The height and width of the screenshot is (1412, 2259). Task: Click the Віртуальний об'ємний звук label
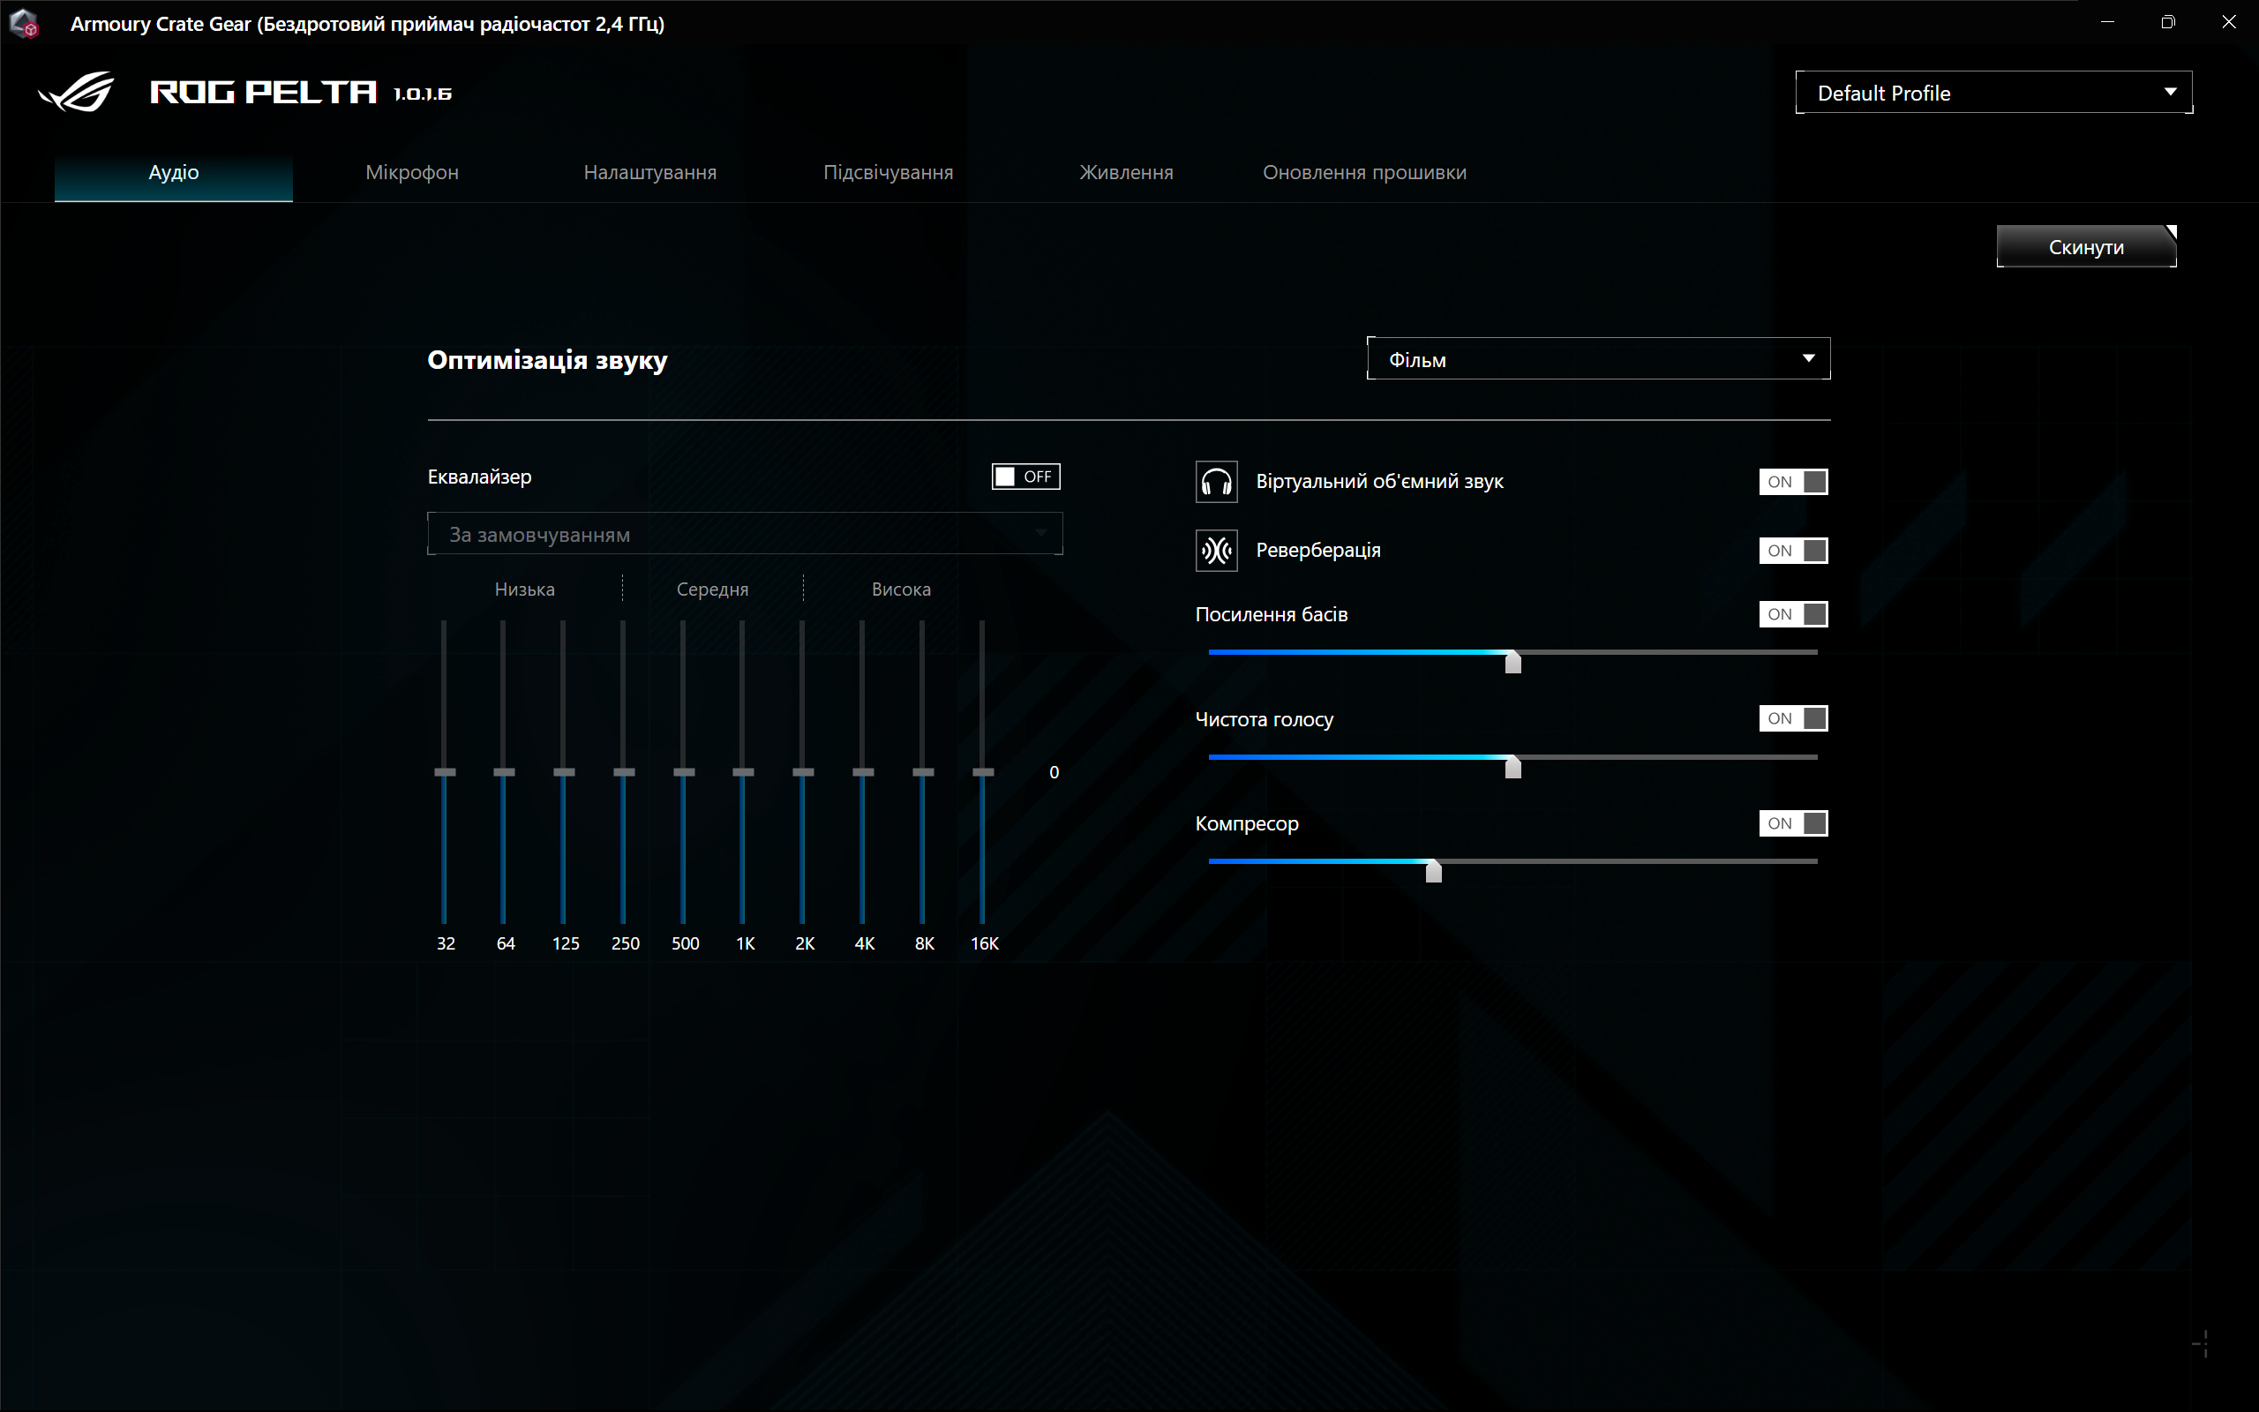click(1380, 482)
